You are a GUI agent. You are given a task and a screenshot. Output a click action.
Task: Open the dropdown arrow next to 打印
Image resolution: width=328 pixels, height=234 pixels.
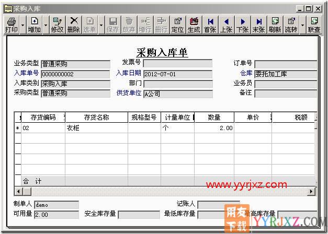click(x=22, y=25)
